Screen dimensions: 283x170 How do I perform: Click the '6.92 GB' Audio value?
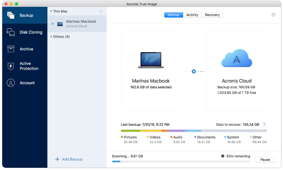coord(179,142)
